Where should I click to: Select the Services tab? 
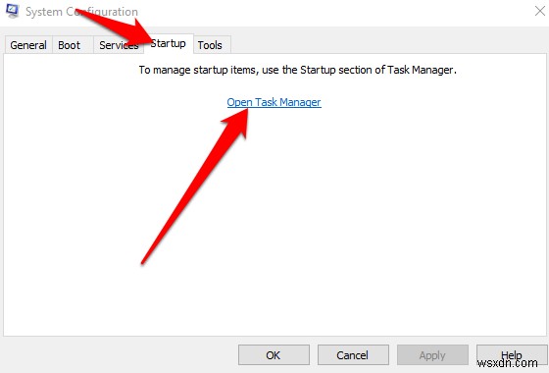[x=119, y=45]
